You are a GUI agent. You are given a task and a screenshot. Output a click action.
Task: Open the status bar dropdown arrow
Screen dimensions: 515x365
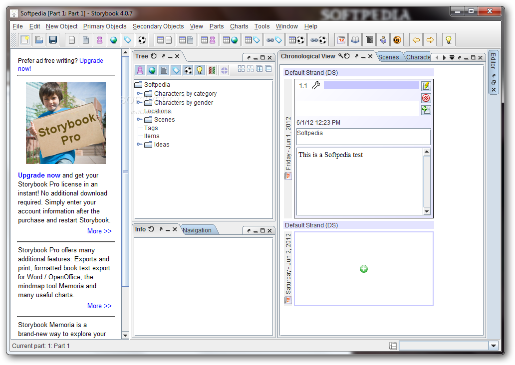pos(494,346)
